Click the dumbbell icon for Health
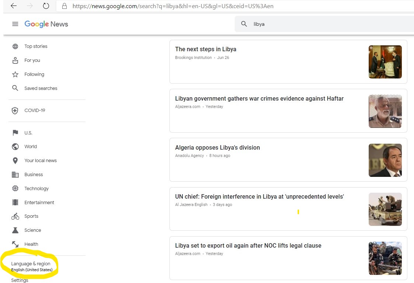Screen dimensions: 414x283 click(x=15, y=244)
